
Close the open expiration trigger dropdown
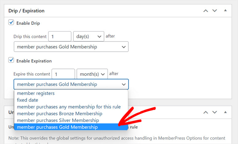[x=71, y=84]
